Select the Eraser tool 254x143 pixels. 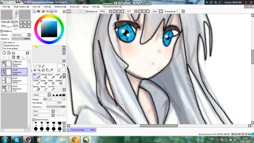point(44,82)
